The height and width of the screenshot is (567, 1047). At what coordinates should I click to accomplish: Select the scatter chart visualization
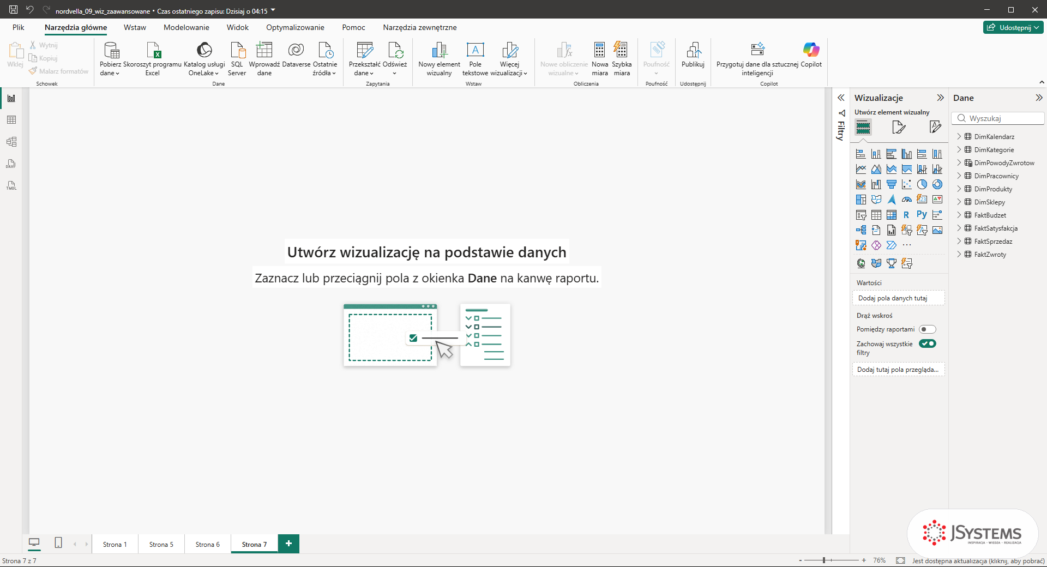point(907,184)
